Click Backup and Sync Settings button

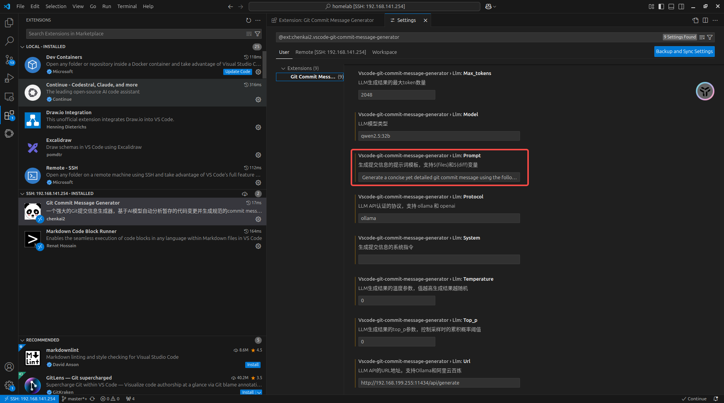[684, 52]
